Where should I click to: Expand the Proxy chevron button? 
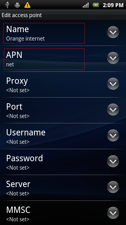point(113,84)
